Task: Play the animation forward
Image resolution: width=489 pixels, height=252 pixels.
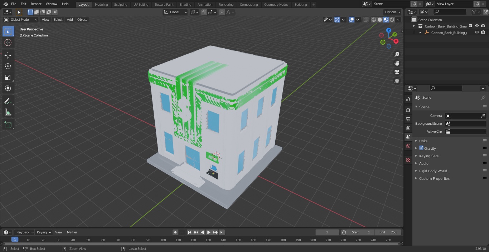Action: click(209, 232)
